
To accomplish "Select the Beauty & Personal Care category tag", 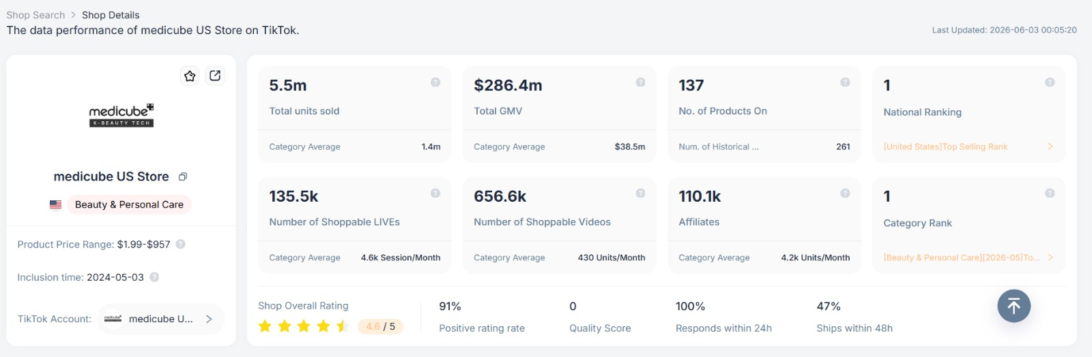I will (x=129, y=204).
